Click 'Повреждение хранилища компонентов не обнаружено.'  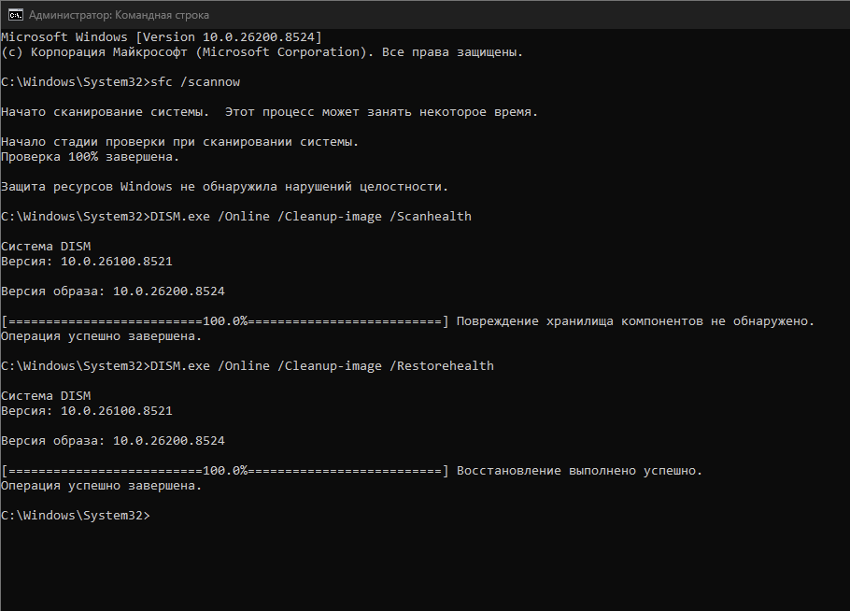coord(635,321)
